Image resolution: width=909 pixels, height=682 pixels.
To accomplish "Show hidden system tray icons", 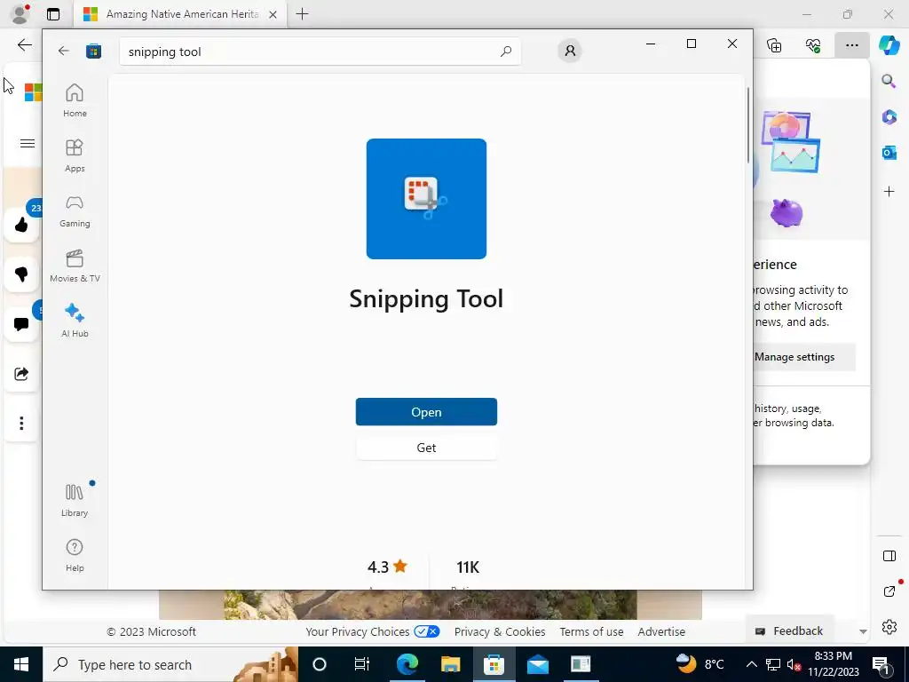I will 751,664.
